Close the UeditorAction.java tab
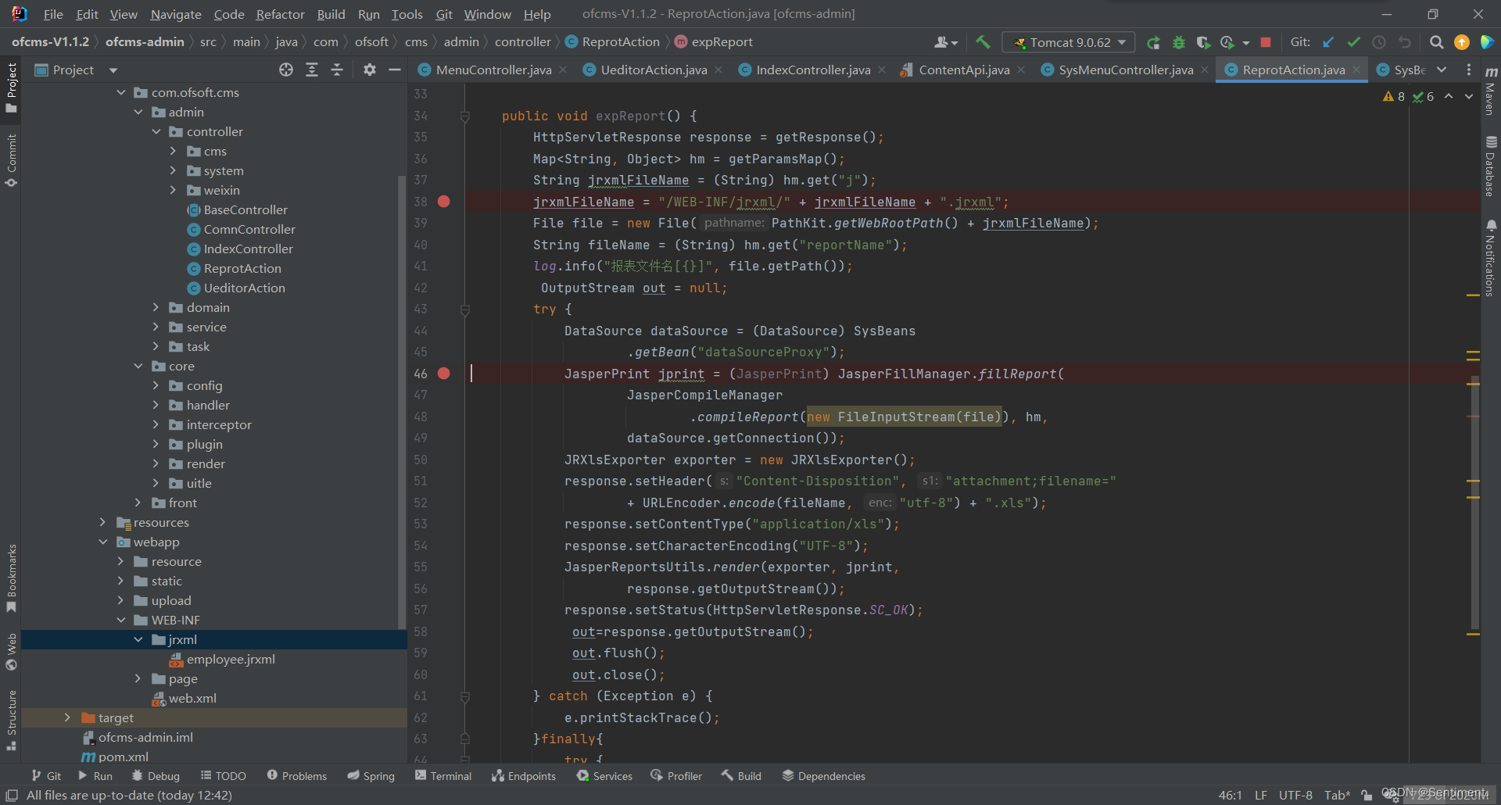Image resolution: width=1501 pixels, height=805 pixels. coord(718,70)
